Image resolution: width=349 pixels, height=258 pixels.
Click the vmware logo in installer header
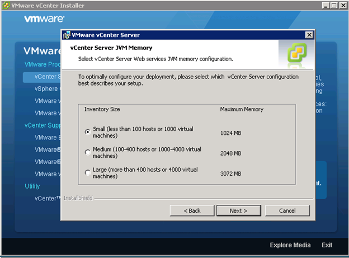pos(44,18)
